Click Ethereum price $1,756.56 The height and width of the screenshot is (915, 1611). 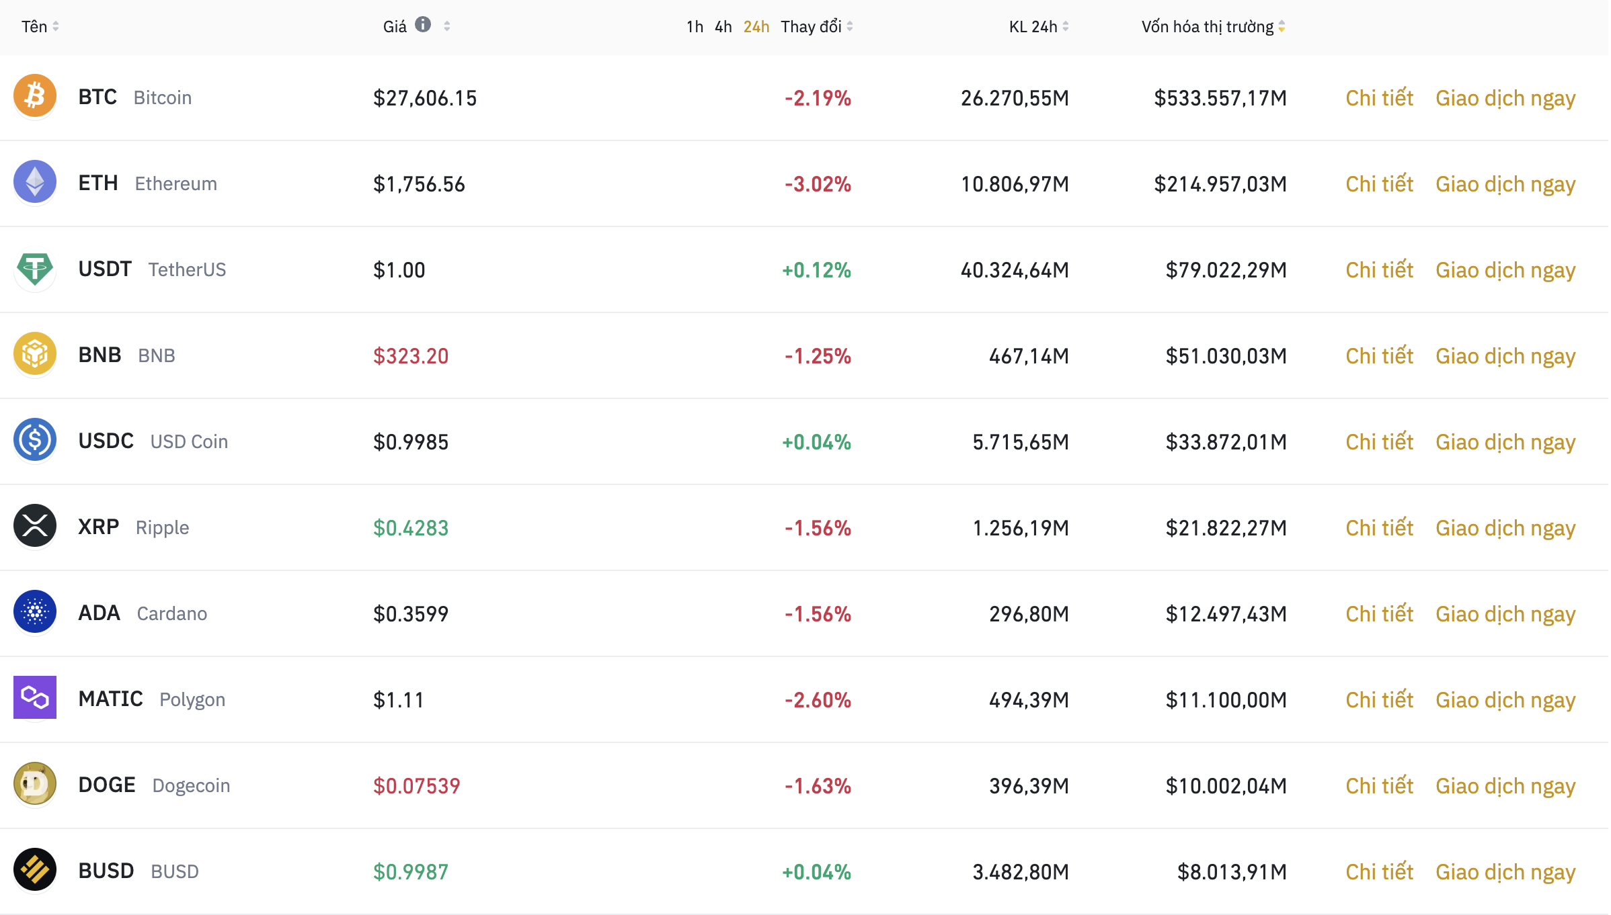point(419,184)
